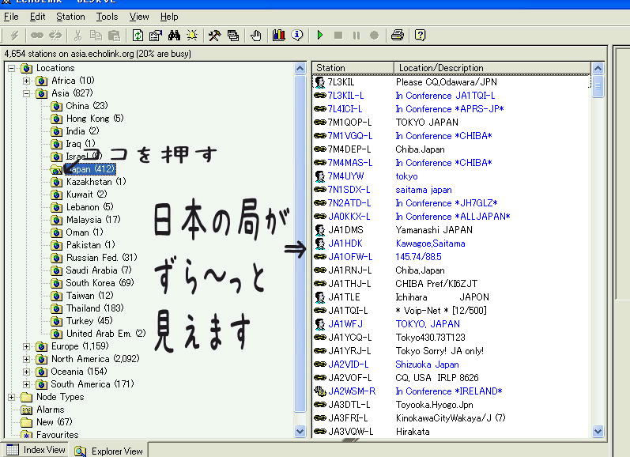Click station list scrollbar down arrow
The height and width of the screenshot is (457, 630).
598,432
